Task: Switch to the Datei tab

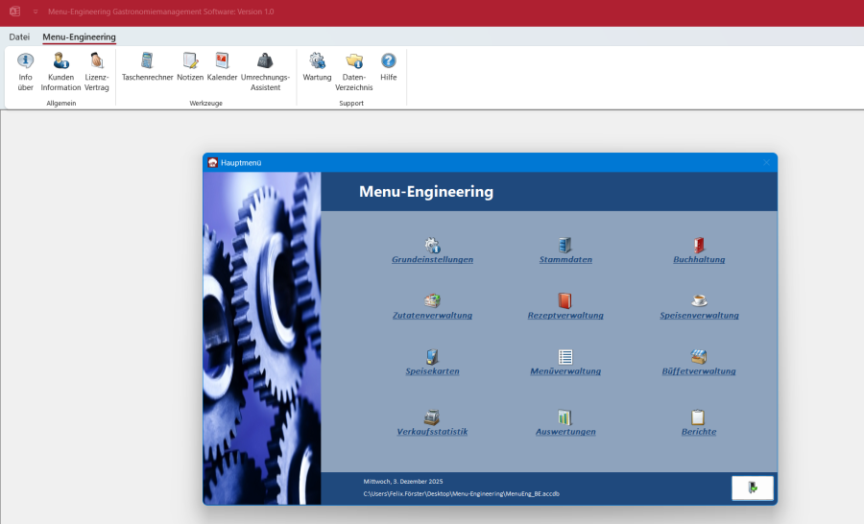Action: 19,36
